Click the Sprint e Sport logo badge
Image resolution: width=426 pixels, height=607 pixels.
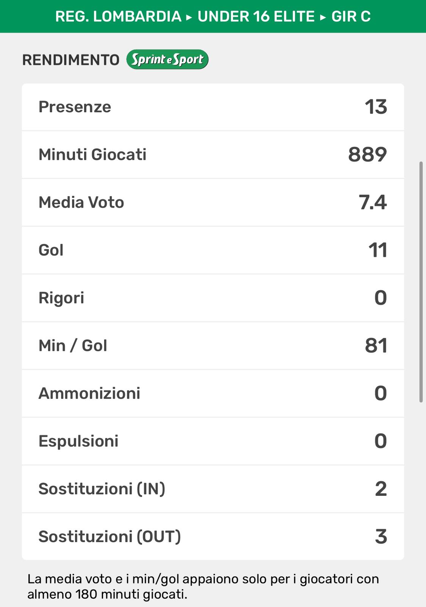[x=167, y=60]
